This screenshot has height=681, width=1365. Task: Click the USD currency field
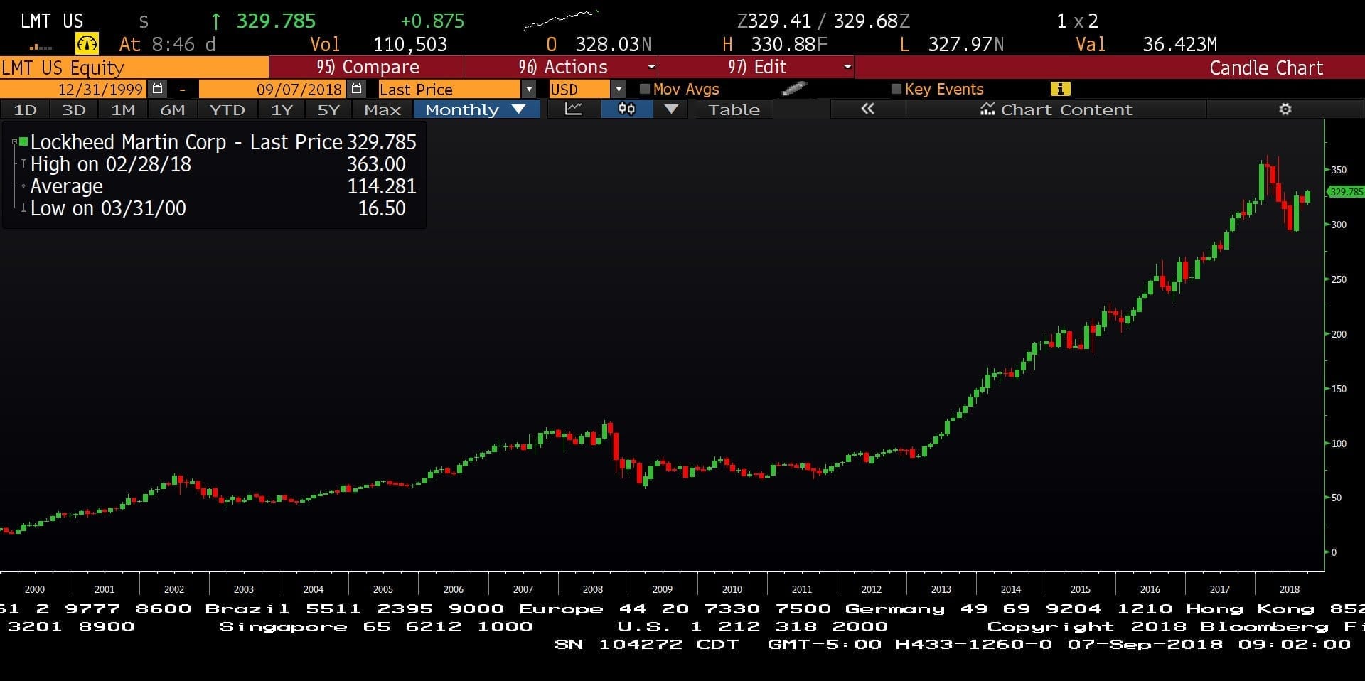(x=579, y=90)
